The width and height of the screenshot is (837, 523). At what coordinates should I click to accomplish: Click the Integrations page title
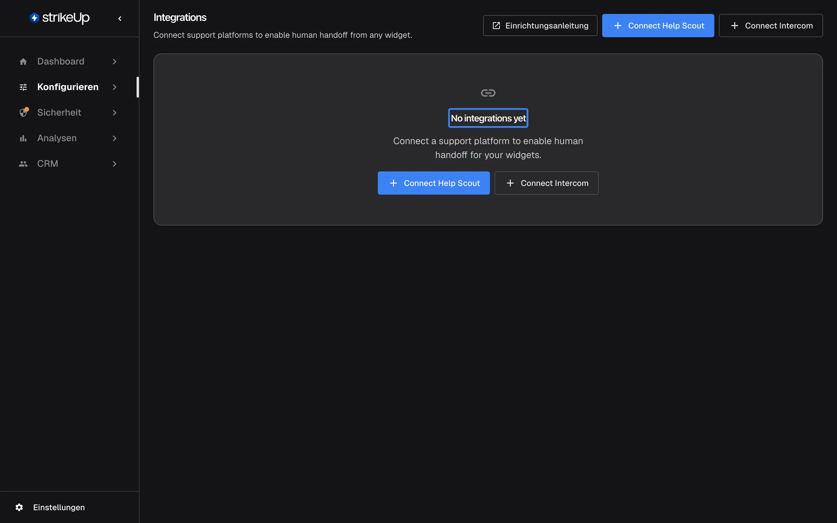pos(180,18)
